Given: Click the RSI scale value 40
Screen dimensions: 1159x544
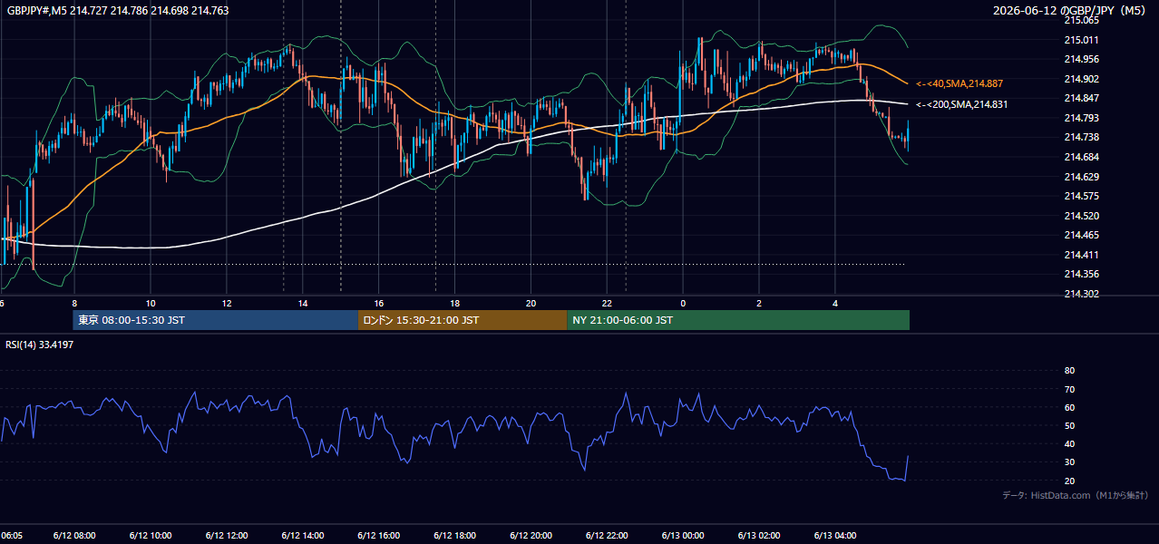Looking at the screenshot, I should click(1069, 443).
